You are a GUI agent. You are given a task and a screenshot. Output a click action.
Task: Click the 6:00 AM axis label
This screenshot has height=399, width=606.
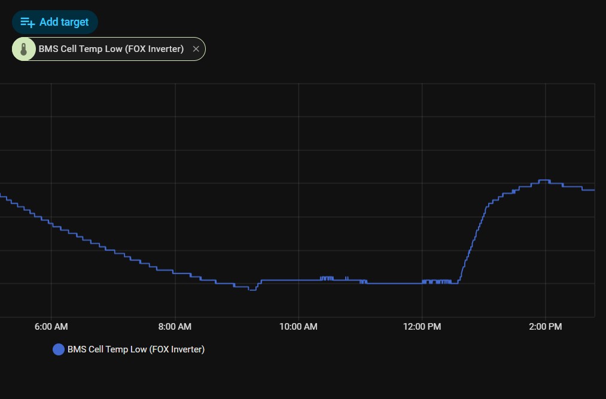point(51,327)
